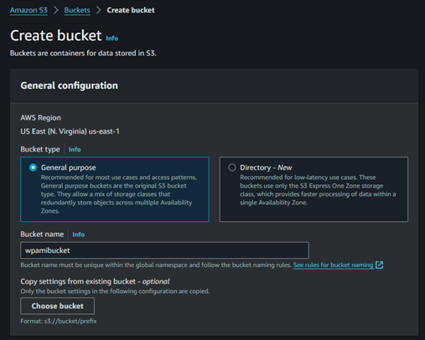Click the US East (N. Virginia) us-east-1 text
Image resolution: width=425 pixels, height=340 pixels.
click(70, 131)
